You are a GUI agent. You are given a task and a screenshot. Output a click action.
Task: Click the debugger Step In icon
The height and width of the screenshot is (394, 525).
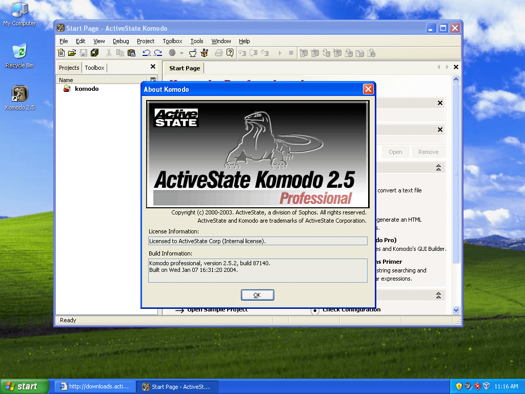pyautogui.click(x=243, y=53)
